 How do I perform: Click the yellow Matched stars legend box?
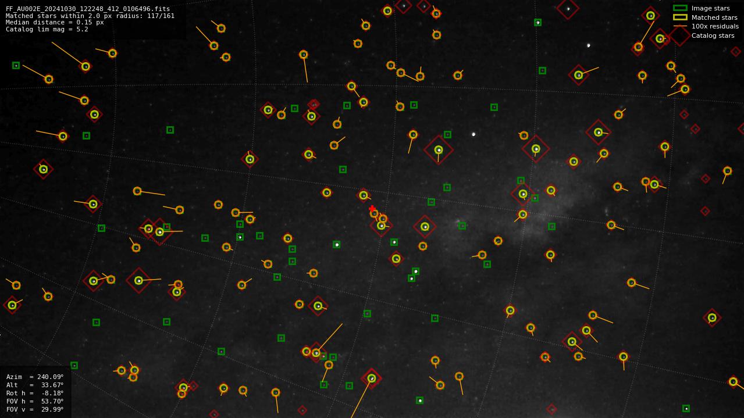[680, 17]
